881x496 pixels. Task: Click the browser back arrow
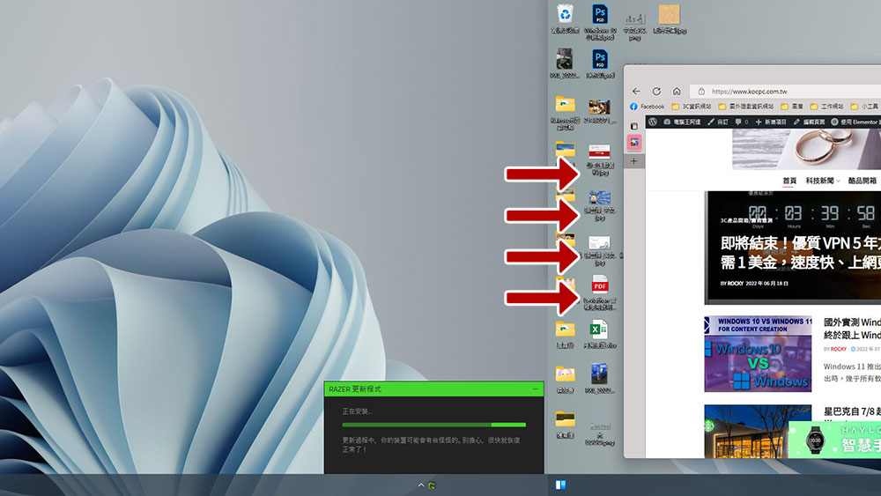click(x=636, y=91)
